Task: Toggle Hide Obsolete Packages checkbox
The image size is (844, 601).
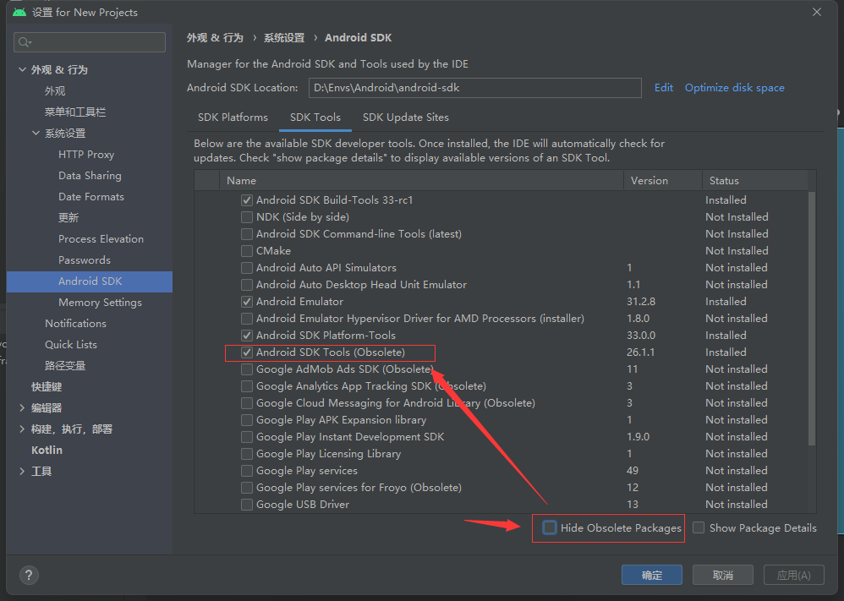Action: [550, 528]
